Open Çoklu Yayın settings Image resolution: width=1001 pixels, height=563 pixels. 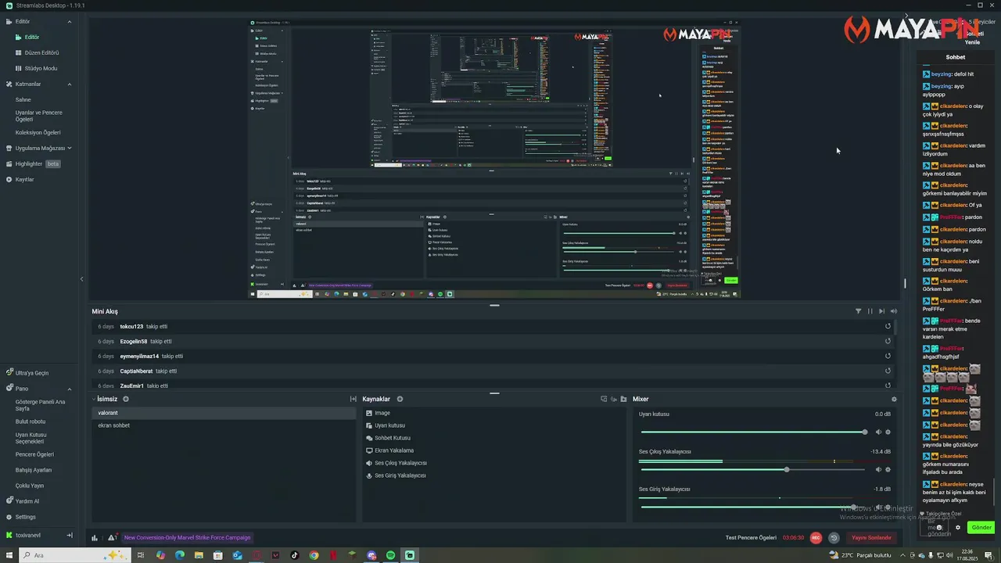click(x=30, y=486)
